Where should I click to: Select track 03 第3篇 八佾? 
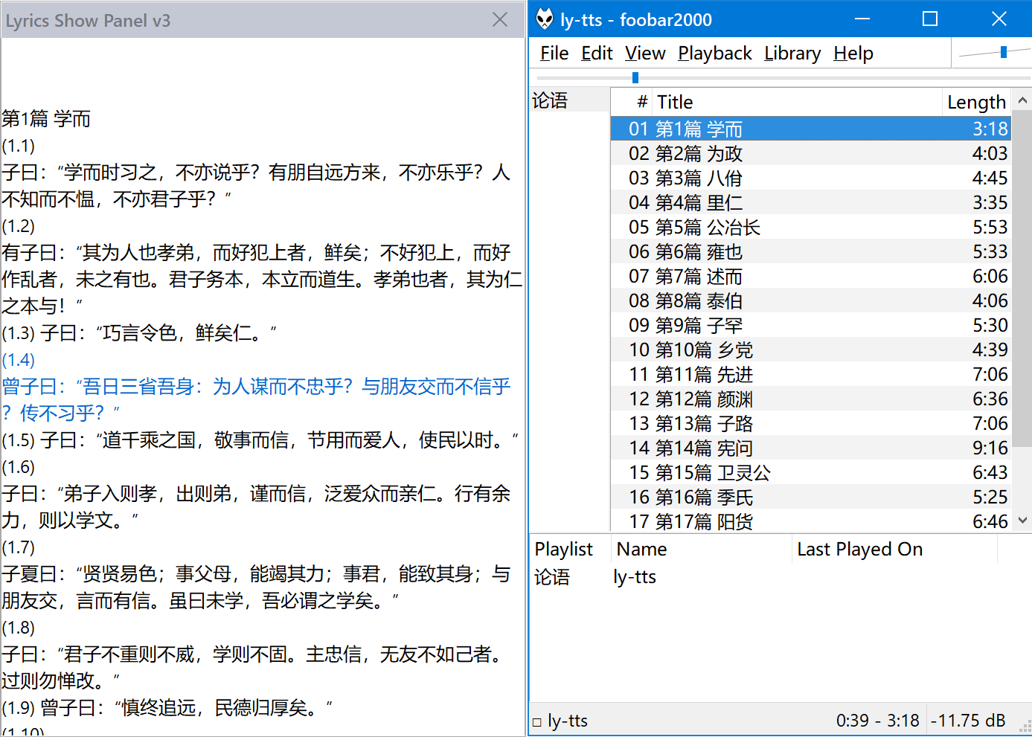coord(811,178)
